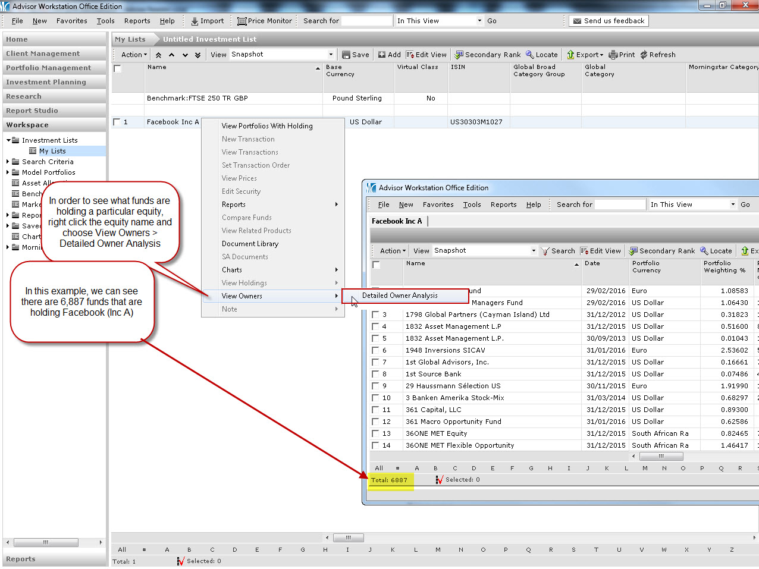Click the main Search for input field

click(366, 21)
